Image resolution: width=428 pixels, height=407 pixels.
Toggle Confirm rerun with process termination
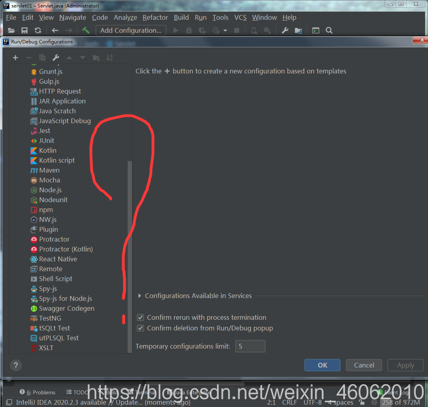(140, 317)
